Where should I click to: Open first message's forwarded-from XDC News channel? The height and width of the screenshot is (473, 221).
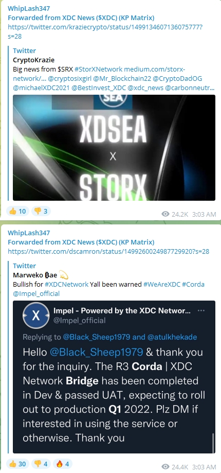[81, 17]
